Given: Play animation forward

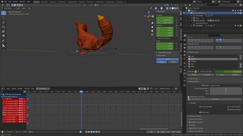Looking at the screenshot, I should (x=94, y=132).
